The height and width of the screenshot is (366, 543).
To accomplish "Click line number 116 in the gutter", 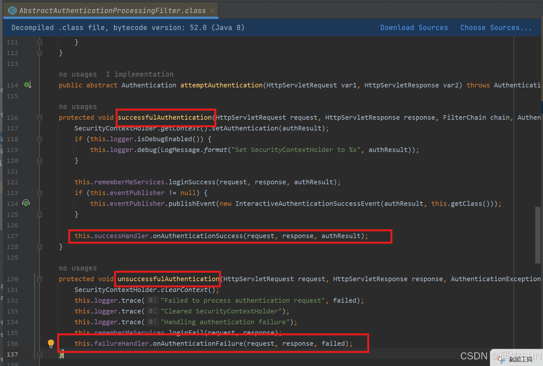I will tap(12, 117).
